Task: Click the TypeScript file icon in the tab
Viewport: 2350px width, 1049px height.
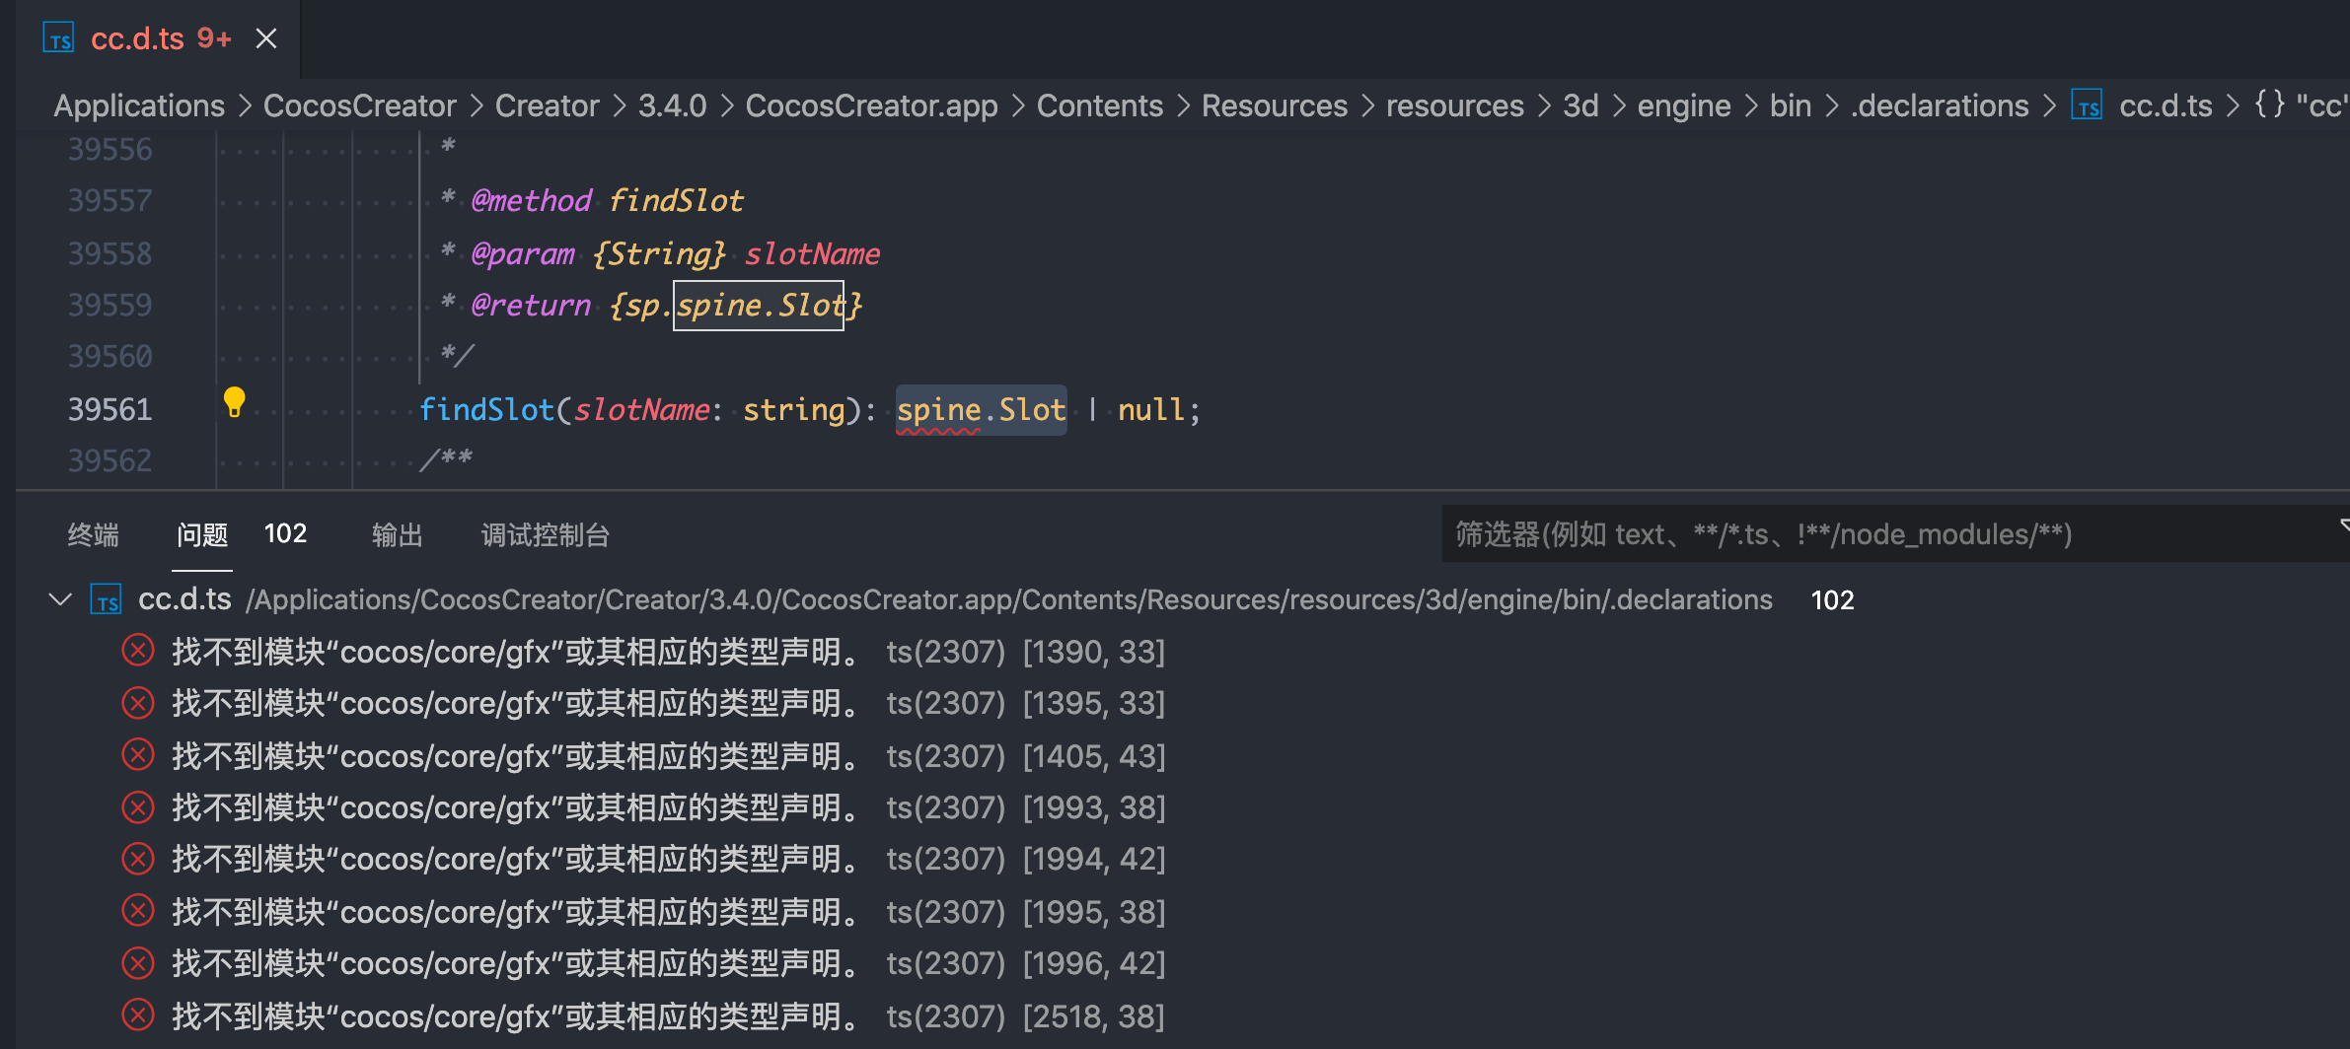Action: (59, 38)
